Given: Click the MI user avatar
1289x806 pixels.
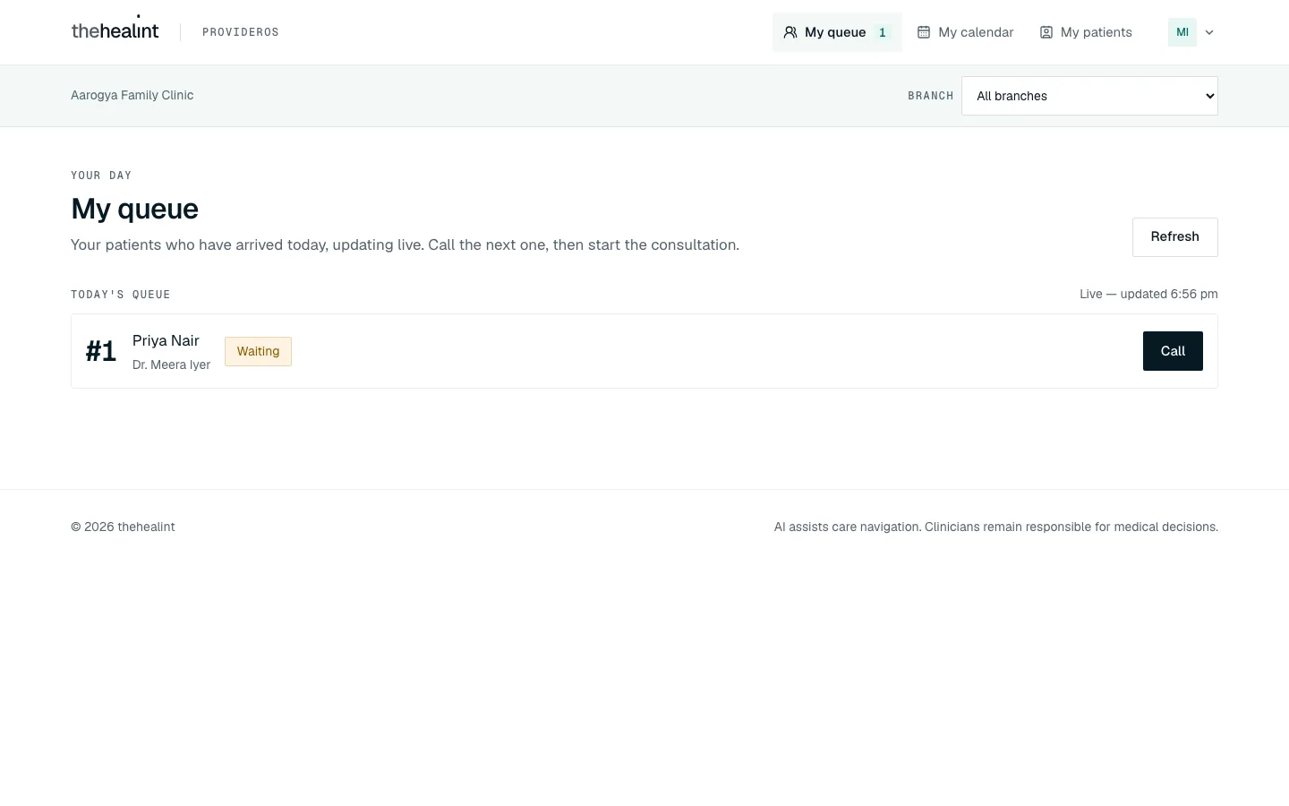Looking at the screenshot, I should point(1182,32).
